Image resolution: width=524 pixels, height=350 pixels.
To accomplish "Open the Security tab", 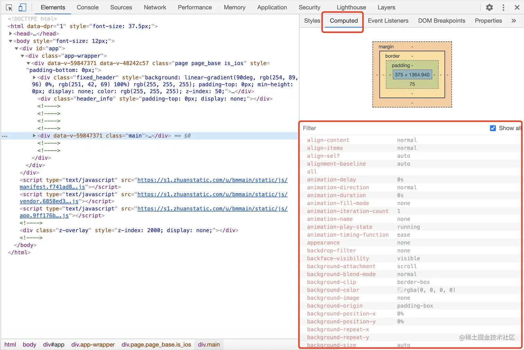I will (309, 7).
